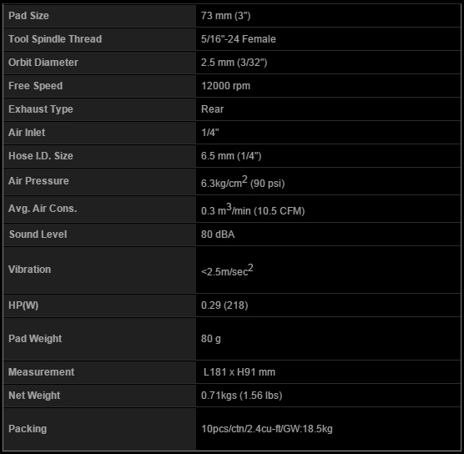Viewport: 464px width, 454px height.
Task: Click the Exhaust Type label
Action: (41, 109)
